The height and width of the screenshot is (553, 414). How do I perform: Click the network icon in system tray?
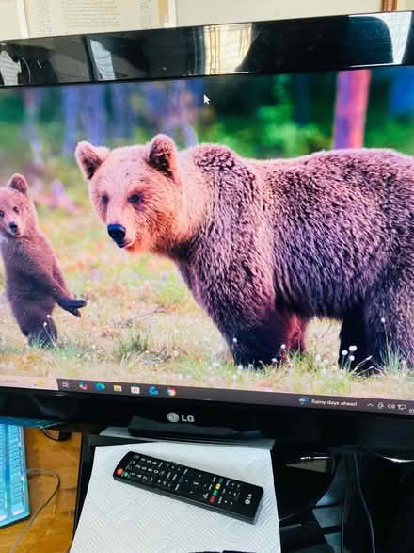tap(402, 407)
